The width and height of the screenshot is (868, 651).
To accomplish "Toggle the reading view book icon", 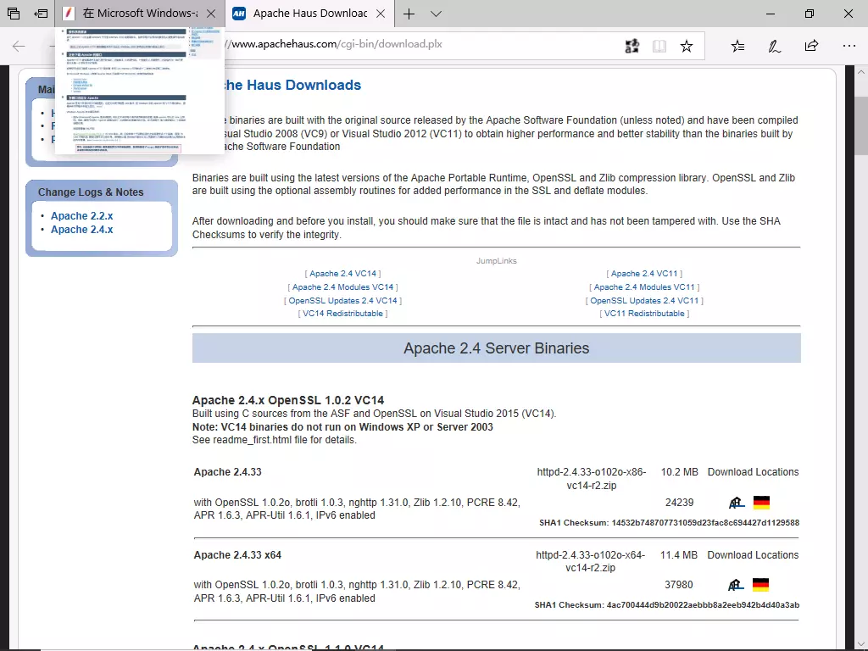I will pyautogui.click(x=659, y=46).
